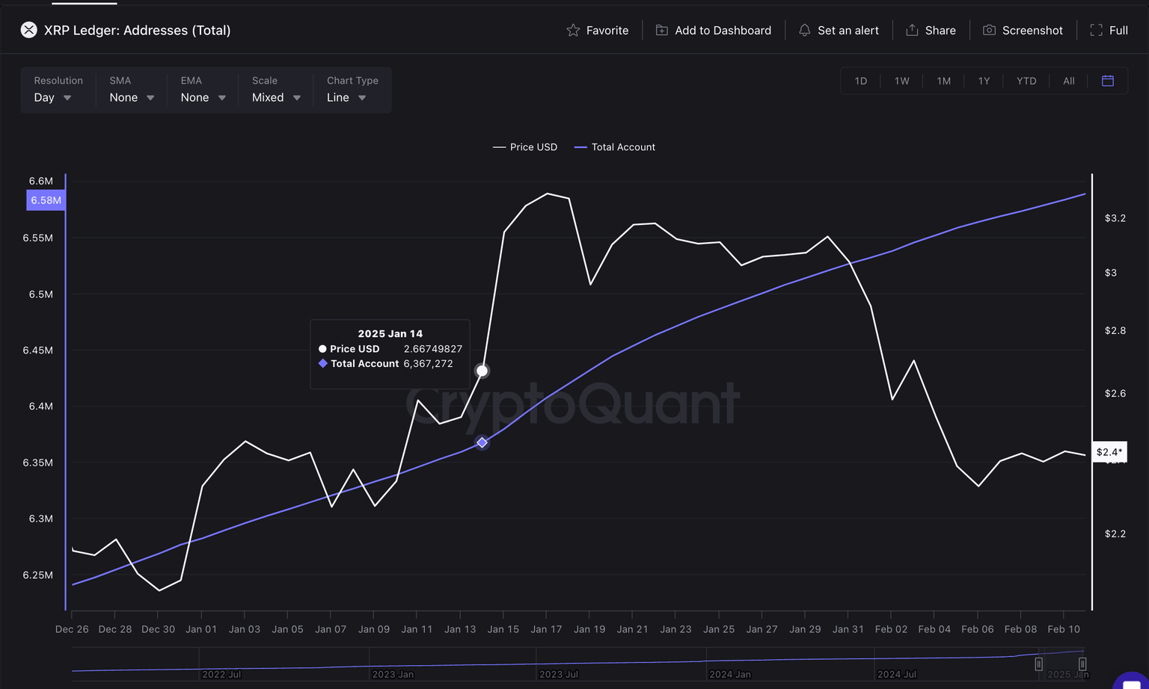This screenshot has height=689, width=1149.
Task: Click the Jan 14 Total Account data point
Action: coord(482,442)
